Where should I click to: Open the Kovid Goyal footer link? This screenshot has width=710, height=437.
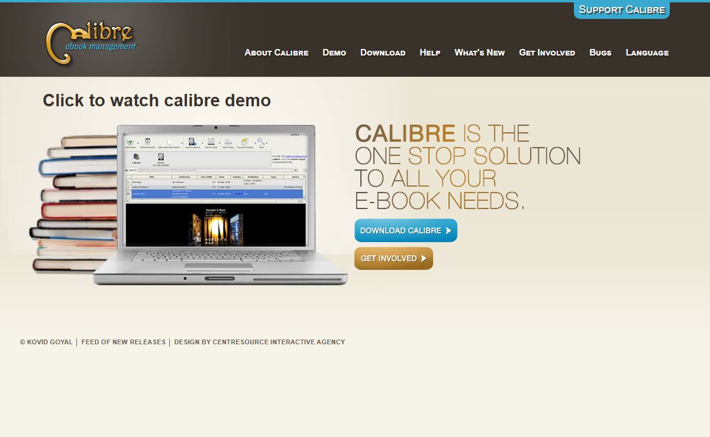click(50, 342)
